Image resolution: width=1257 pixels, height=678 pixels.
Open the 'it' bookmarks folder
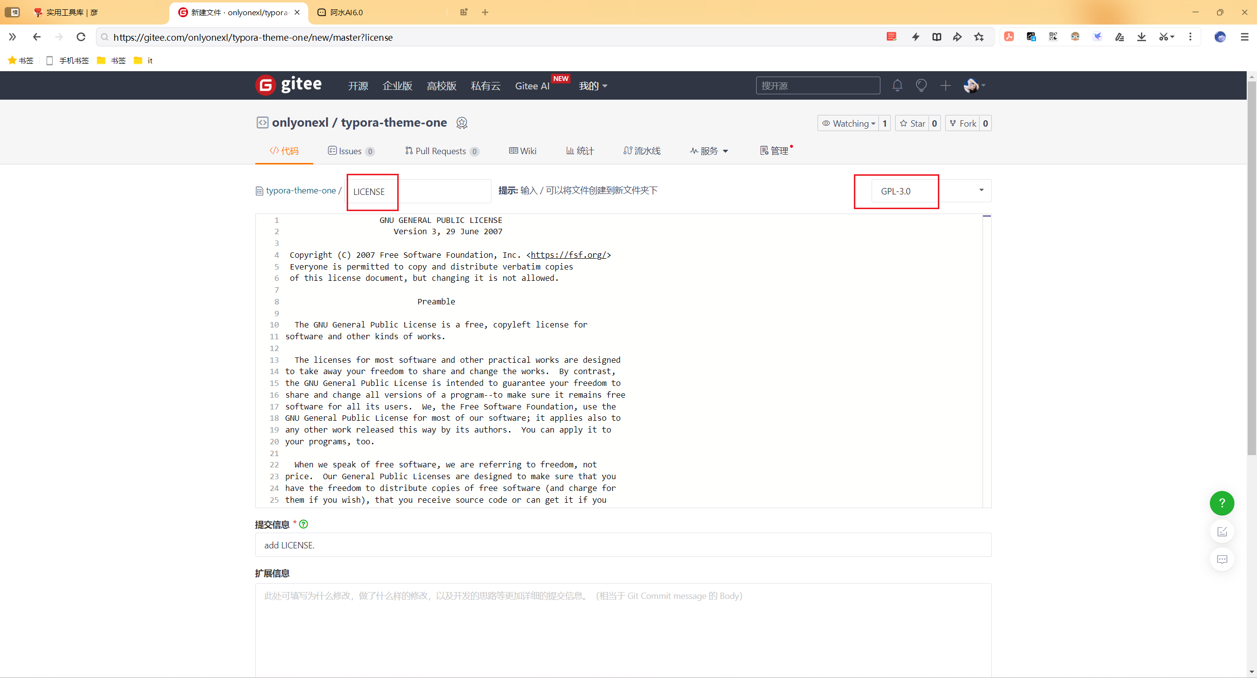click(143, 60)
